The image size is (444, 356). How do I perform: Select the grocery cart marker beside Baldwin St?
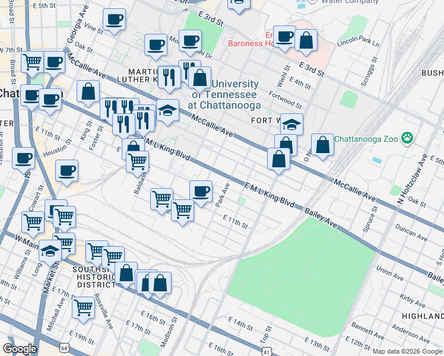[137, 163]
